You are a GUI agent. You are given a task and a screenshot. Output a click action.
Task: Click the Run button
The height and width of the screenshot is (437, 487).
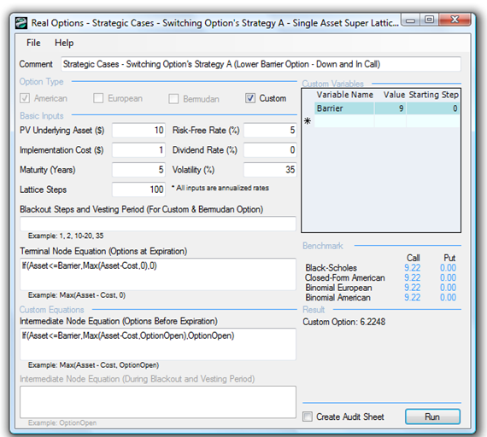(432, 417)
